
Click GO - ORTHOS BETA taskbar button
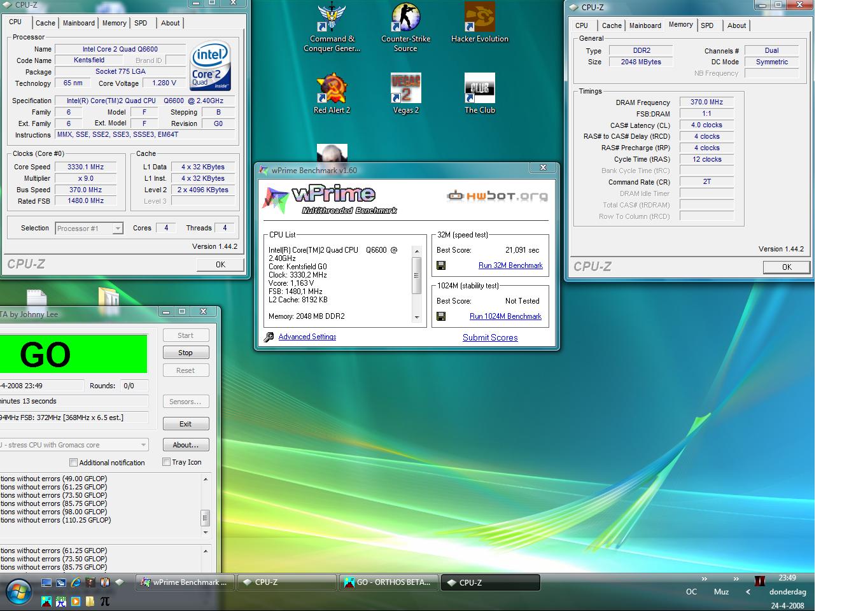point(389,582)
